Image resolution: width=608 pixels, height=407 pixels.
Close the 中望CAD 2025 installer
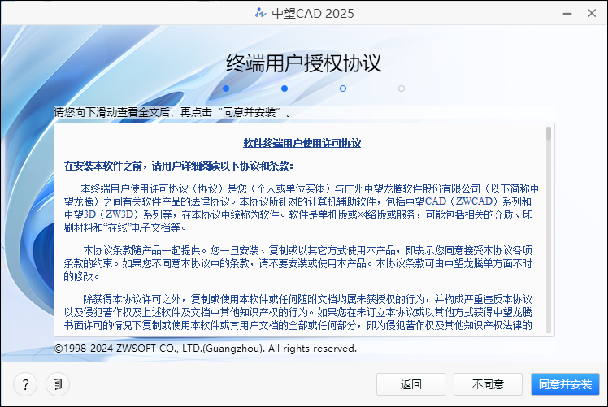click(x=592, y=13)
